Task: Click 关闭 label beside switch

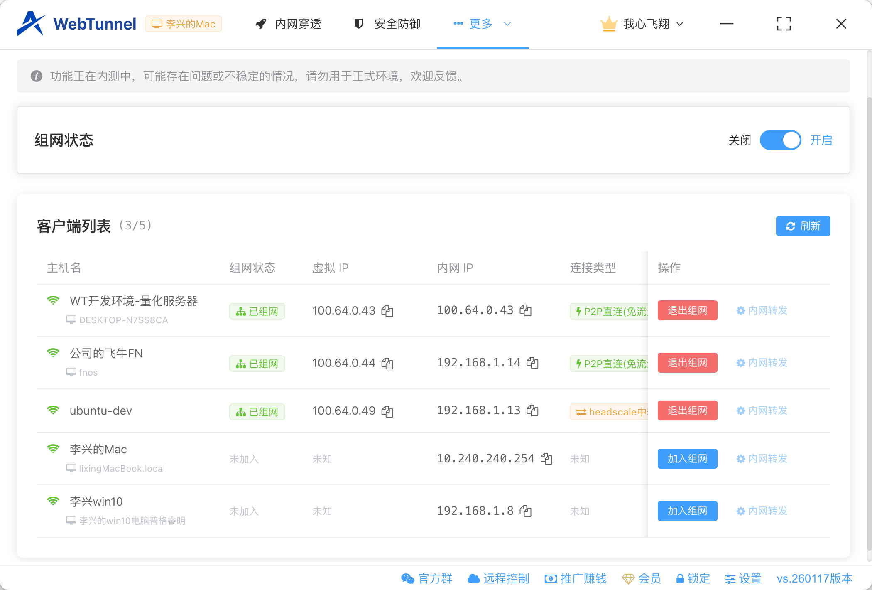Action: 740,140
